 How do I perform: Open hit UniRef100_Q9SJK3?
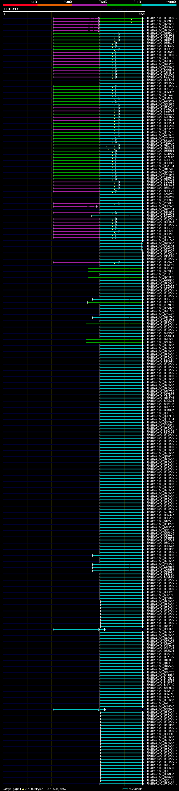click(x=160, y=228)
